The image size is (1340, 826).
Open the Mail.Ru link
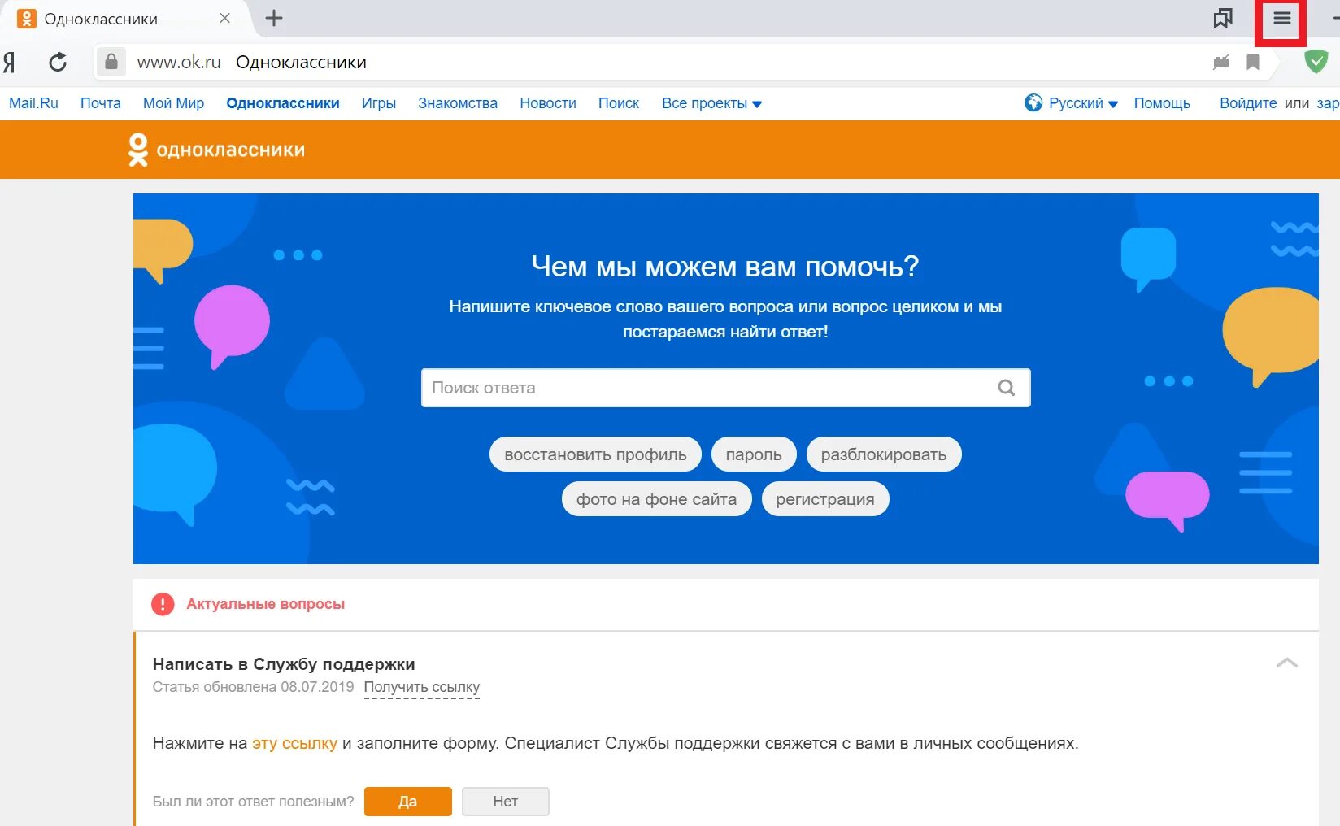33,103
